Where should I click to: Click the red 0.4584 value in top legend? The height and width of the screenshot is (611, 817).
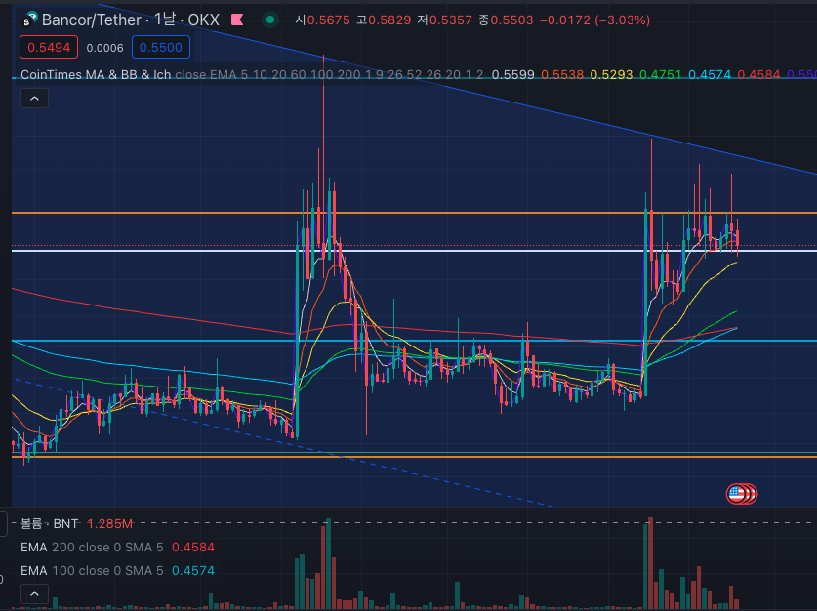[758, 74]
